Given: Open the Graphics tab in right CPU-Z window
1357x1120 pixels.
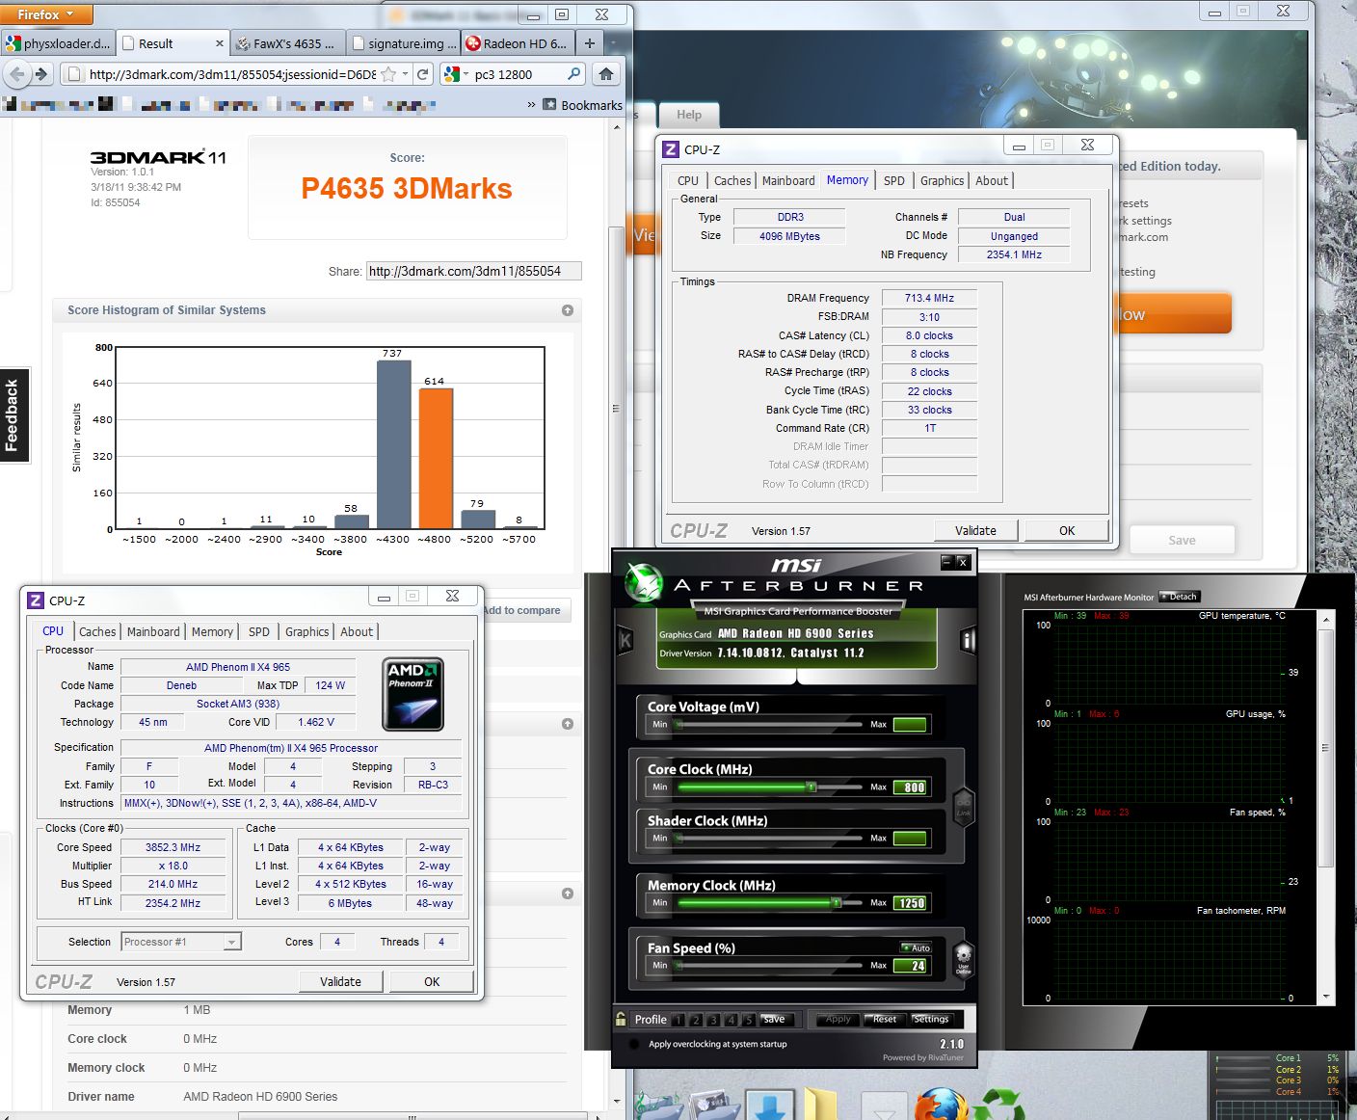Looking at the screenshot, I should pyautogui.click(x=942, y=181).
